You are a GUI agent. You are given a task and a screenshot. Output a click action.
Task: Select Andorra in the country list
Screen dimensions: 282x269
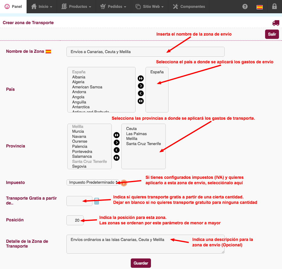tap(79, 92)
